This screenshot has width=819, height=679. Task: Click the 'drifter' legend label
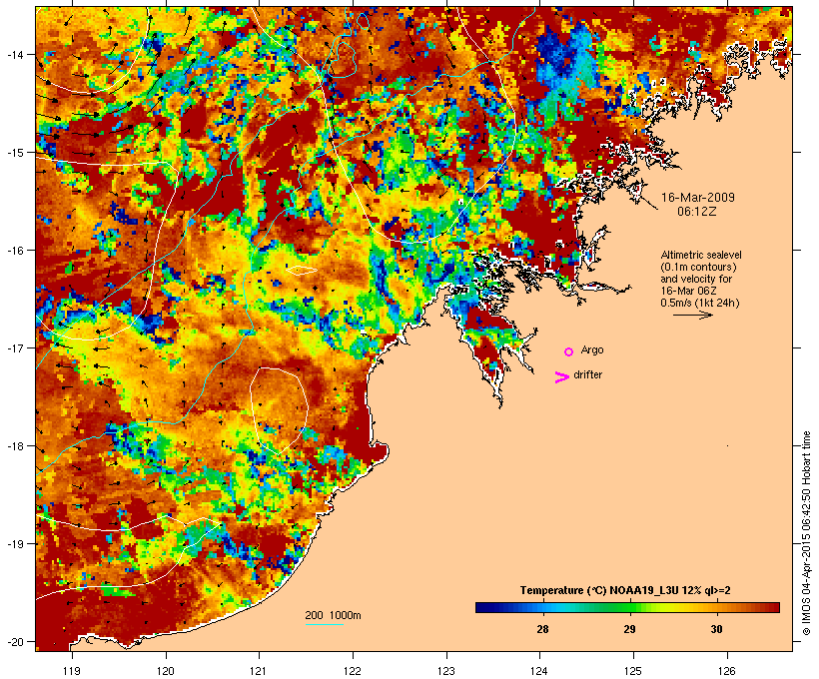(587, 374)
